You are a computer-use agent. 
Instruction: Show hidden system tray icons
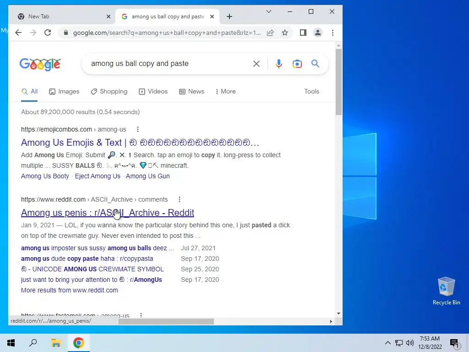387,343
